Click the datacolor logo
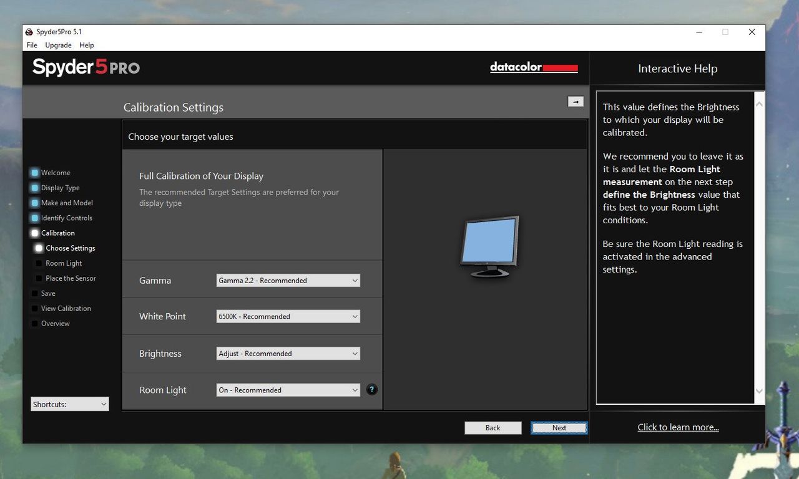799x479 pixels. tap(534, 67)
